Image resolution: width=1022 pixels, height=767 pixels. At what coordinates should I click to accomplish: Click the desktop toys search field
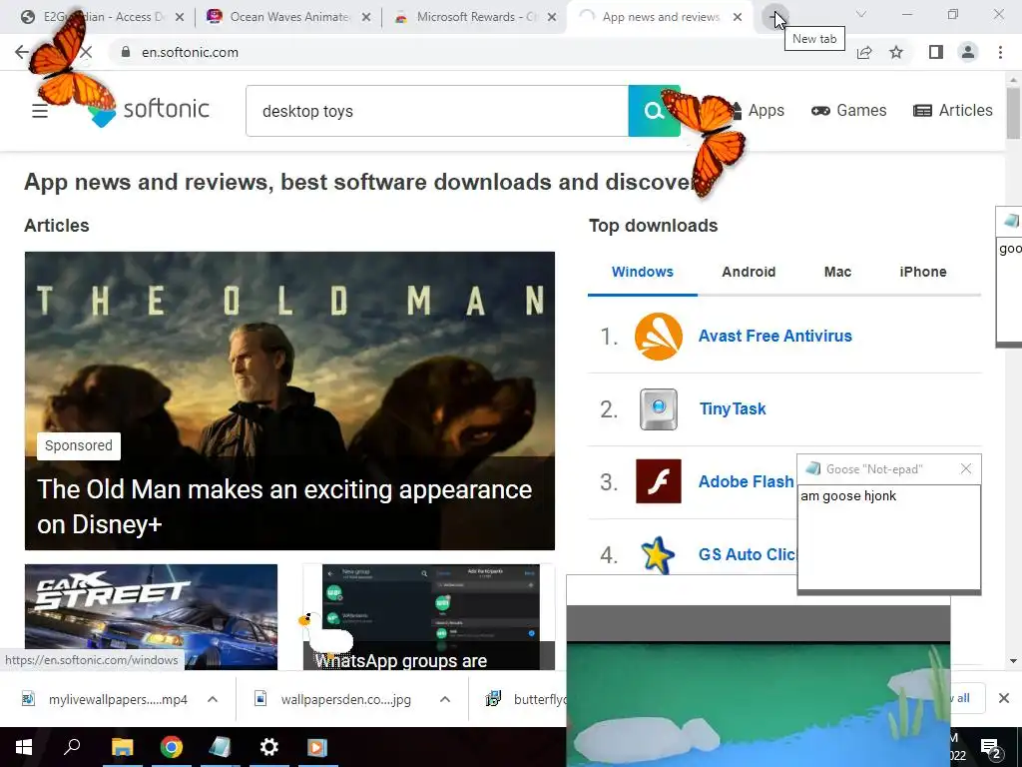pyautogui.click(x=437, y=111)
